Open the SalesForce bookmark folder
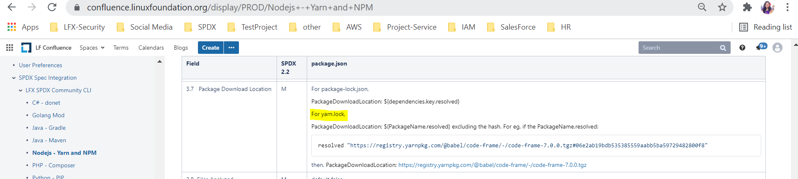This screenshot has width=798, height=179. pyautogui.click(x=511, y=27)
